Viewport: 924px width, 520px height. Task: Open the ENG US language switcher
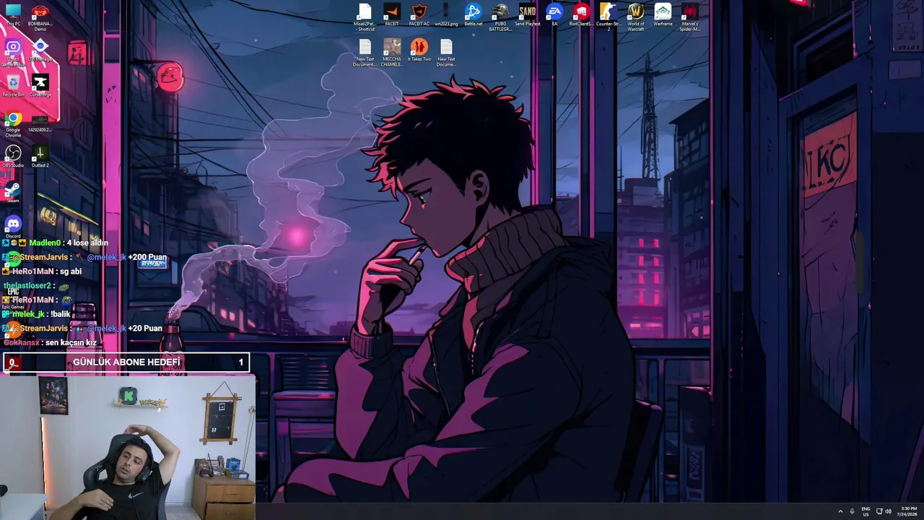pyautogui.click(x=866, y=511)
